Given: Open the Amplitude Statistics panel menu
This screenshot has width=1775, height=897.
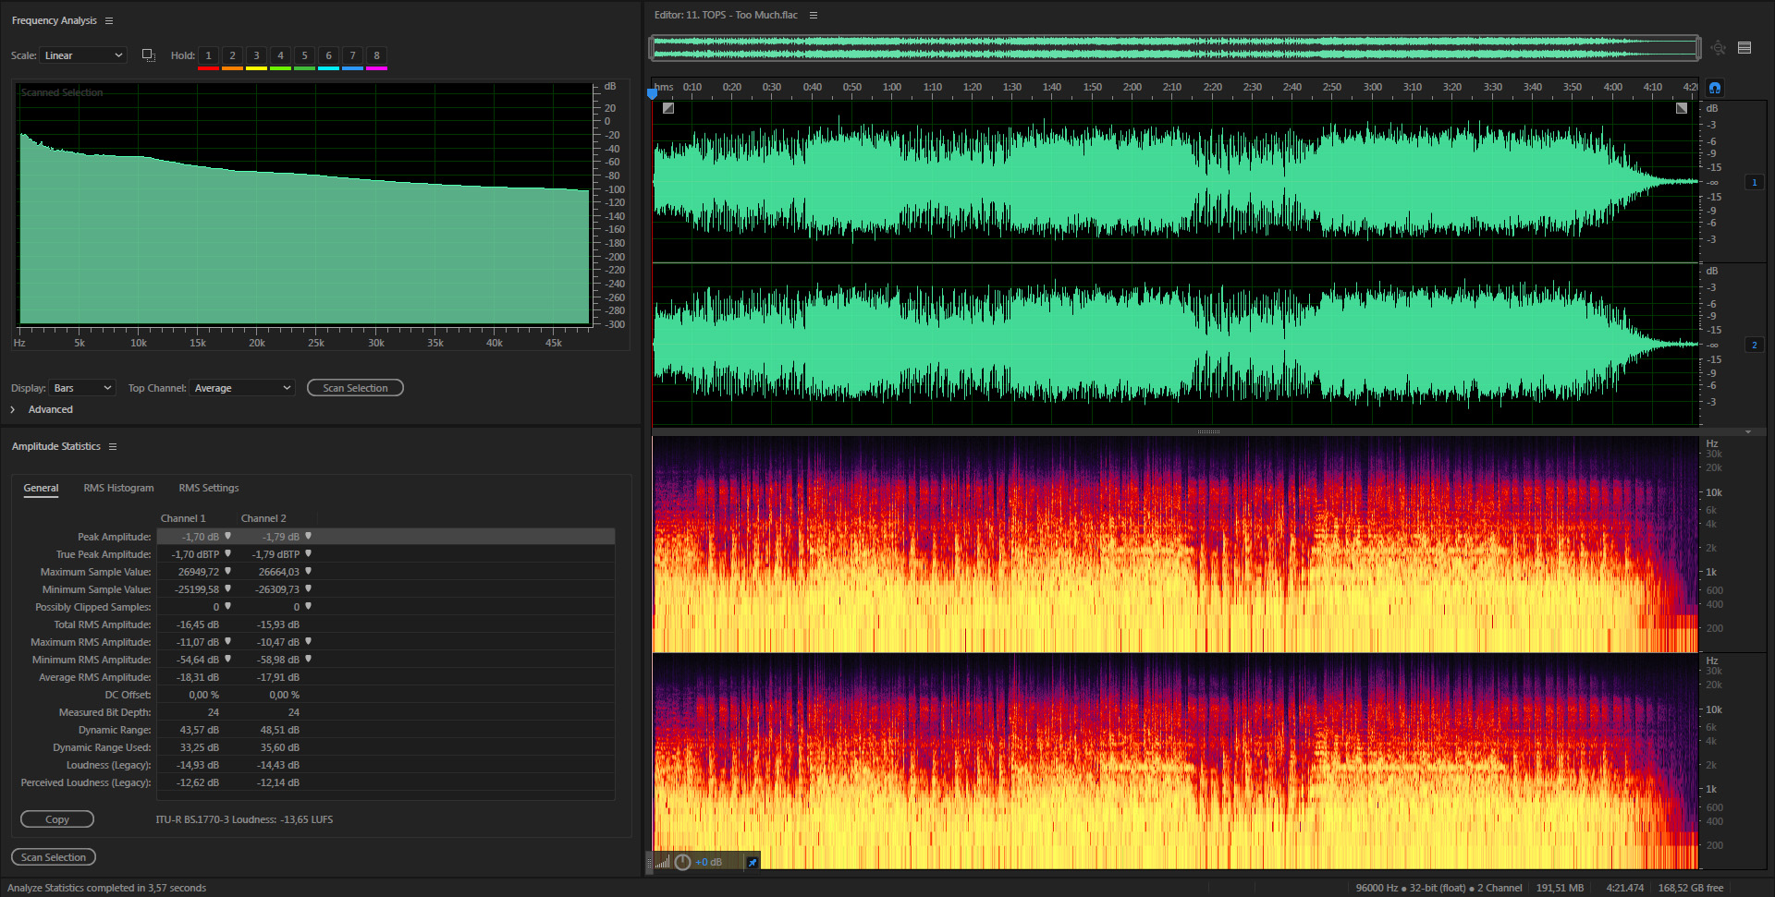Looking at the screenshot, I should [113, 446].
